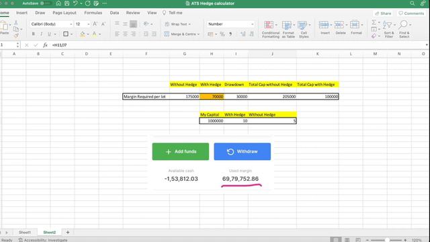The image size is (430, 242).
Task: Decrease decimal places
Action: click(251, 34)
